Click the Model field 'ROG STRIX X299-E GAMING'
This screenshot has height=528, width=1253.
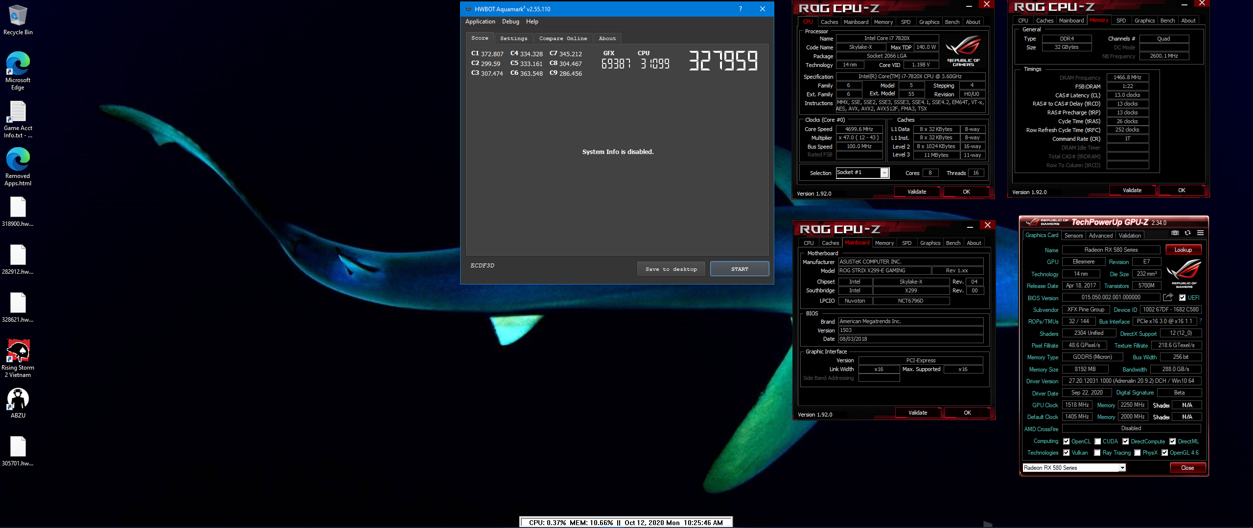[x=884, y=271]
